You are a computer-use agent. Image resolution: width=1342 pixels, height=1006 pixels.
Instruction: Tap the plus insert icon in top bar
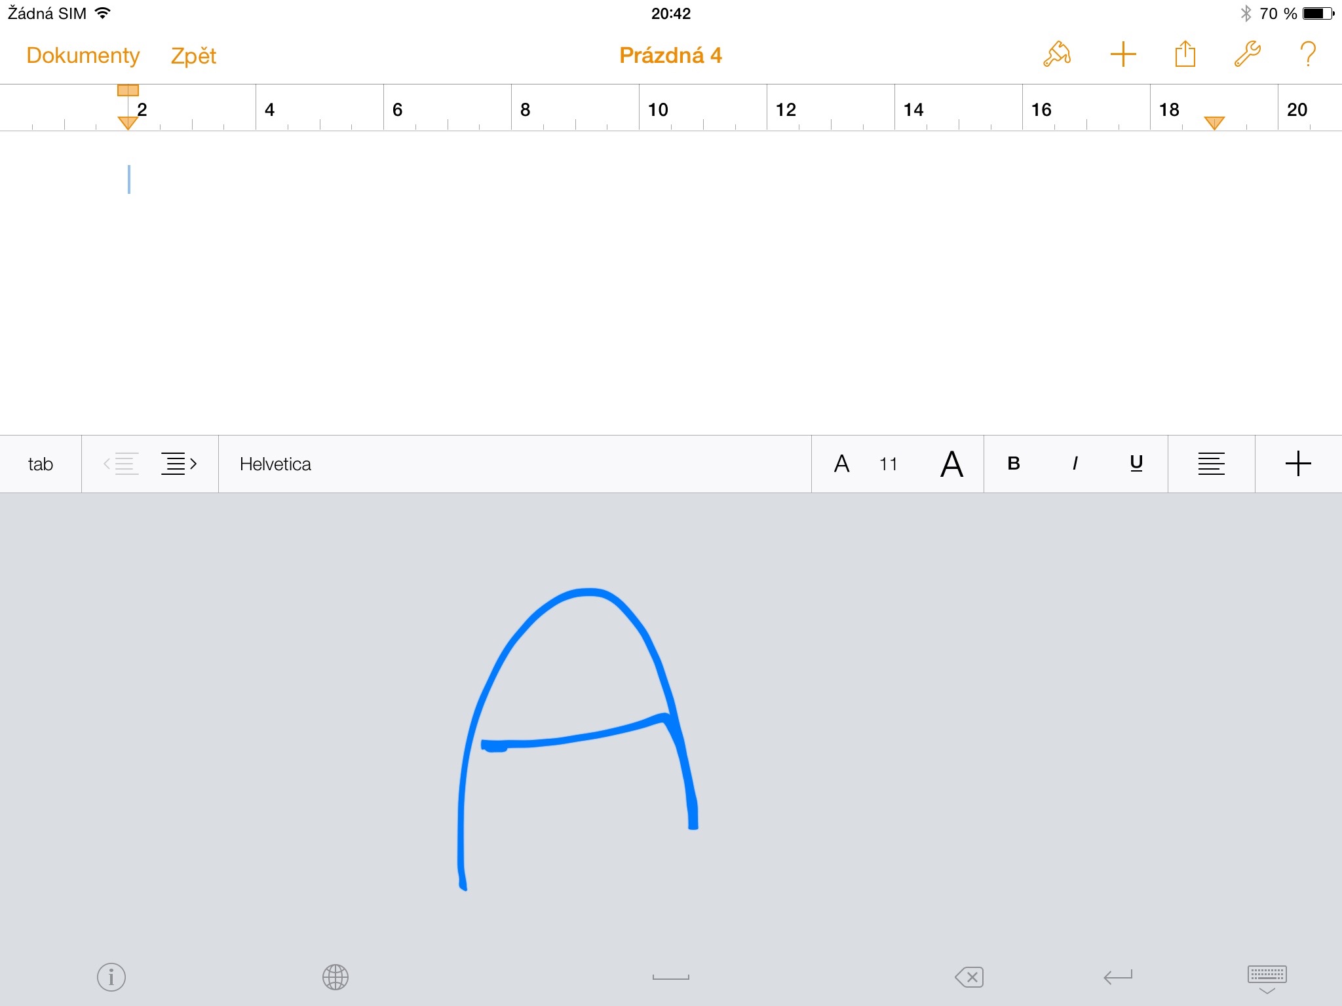[x=1122, y=54]
